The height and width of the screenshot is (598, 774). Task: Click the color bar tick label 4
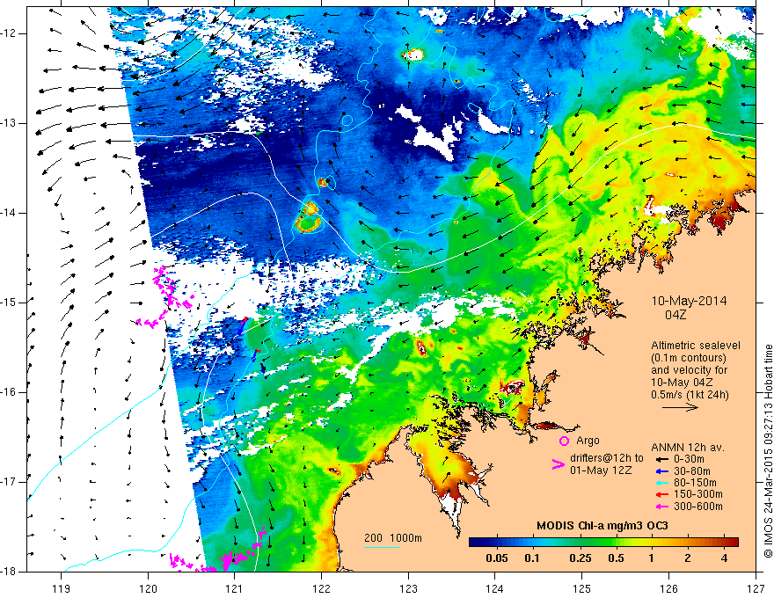(x=724, y=558)
